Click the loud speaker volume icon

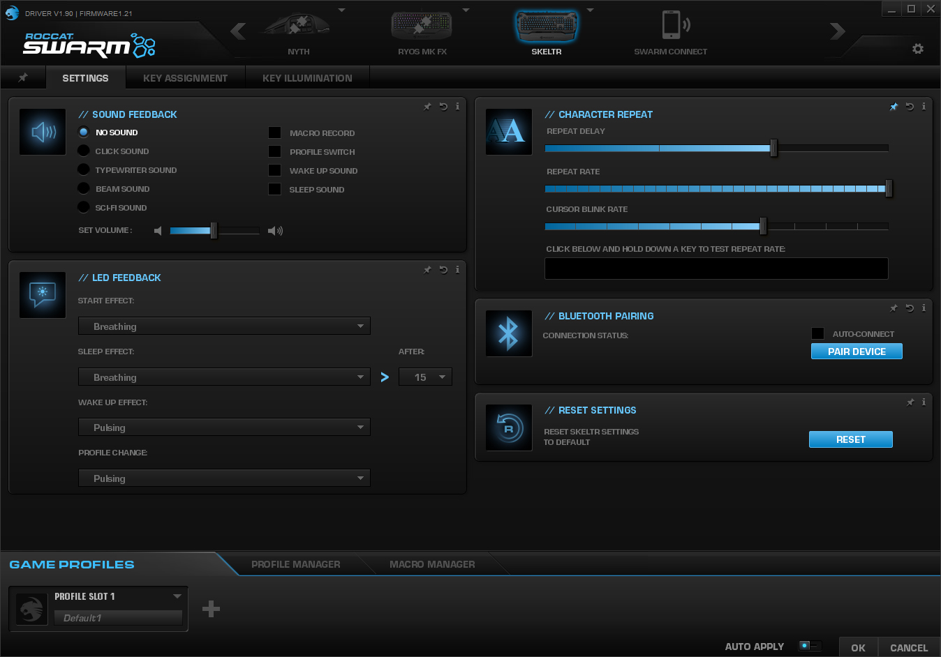276,231
